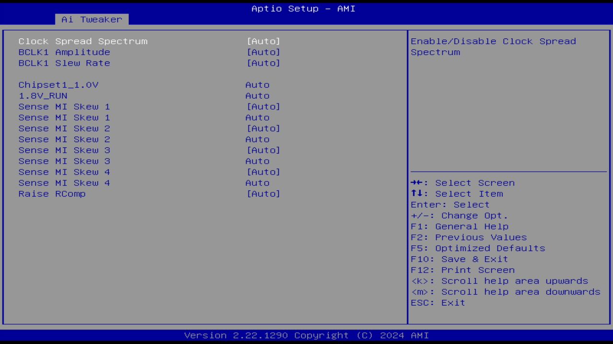The width and height of the screenshot is (613, 344).
Task: Click the 'F5: Optimized Defaults' hint
Action: 478,248
